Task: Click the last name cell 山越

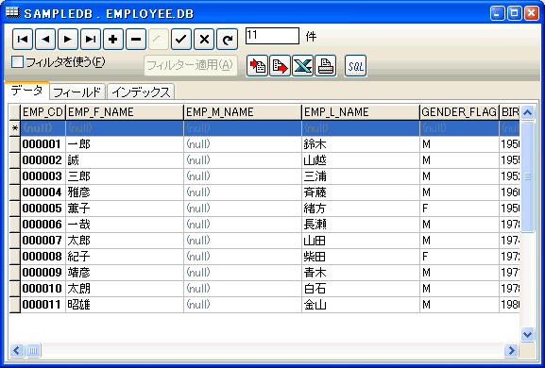Action: click(x=361, y=160)
